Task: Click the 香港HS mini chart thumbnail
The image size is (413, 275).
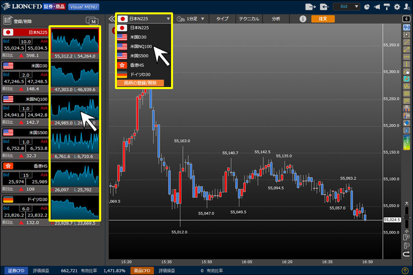Action: click(x=75, y=177)
